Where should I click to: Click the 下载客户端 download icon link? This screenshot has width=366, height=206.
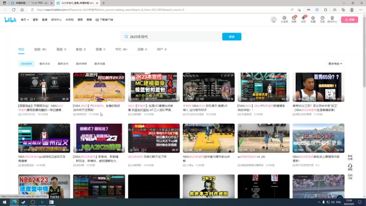[104, 20]
